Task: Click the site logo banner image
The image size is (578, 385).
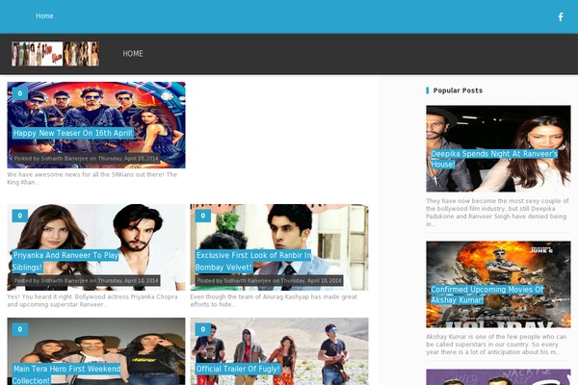Action: click(x=55, y=54)
